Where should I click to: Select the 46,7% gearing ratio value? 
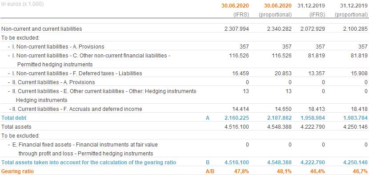(360, 171)
